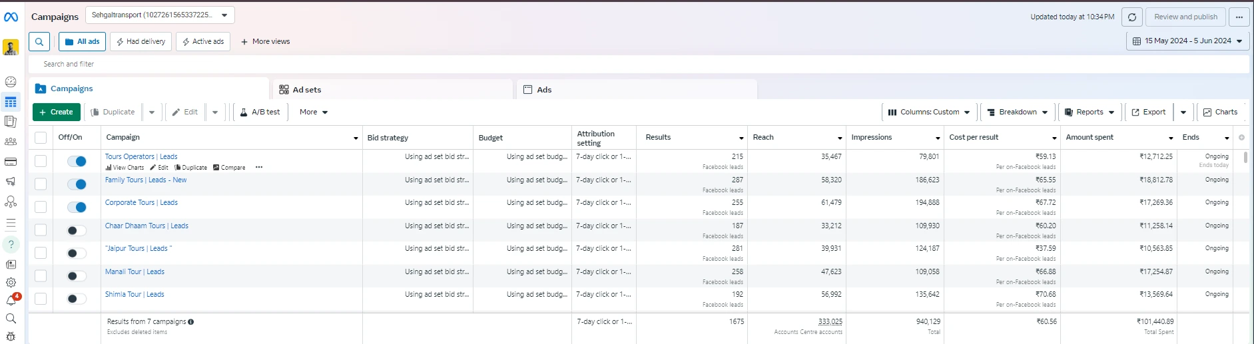Open the notifications bell icon
The height and width of the screenshot is (344, 1254).
[x=11, y=301]
